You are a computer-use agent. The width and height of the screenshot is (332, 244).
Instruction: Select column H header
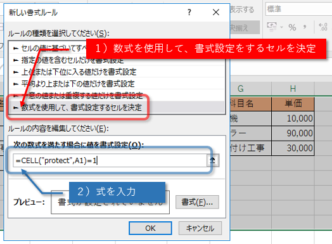[x=293, y=89]
